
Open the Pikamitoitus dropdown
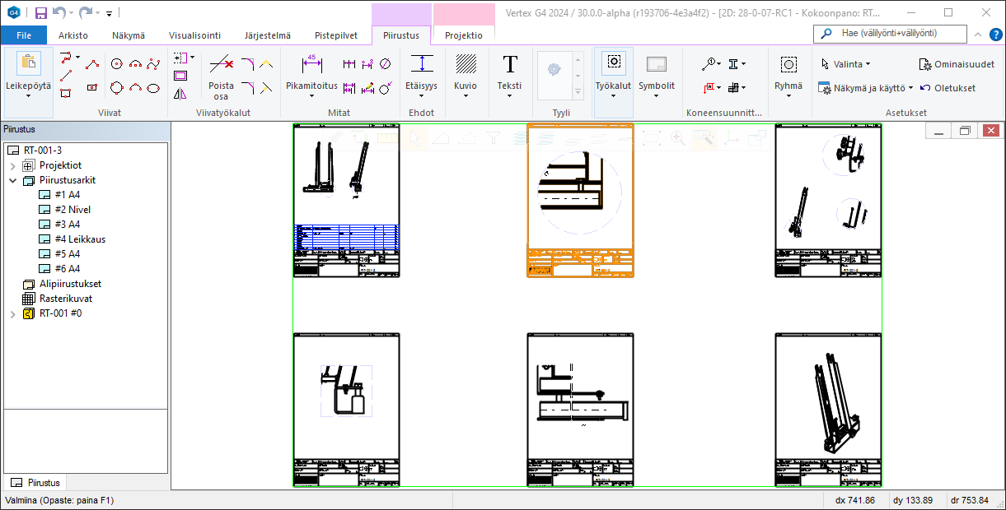(311, 95)
